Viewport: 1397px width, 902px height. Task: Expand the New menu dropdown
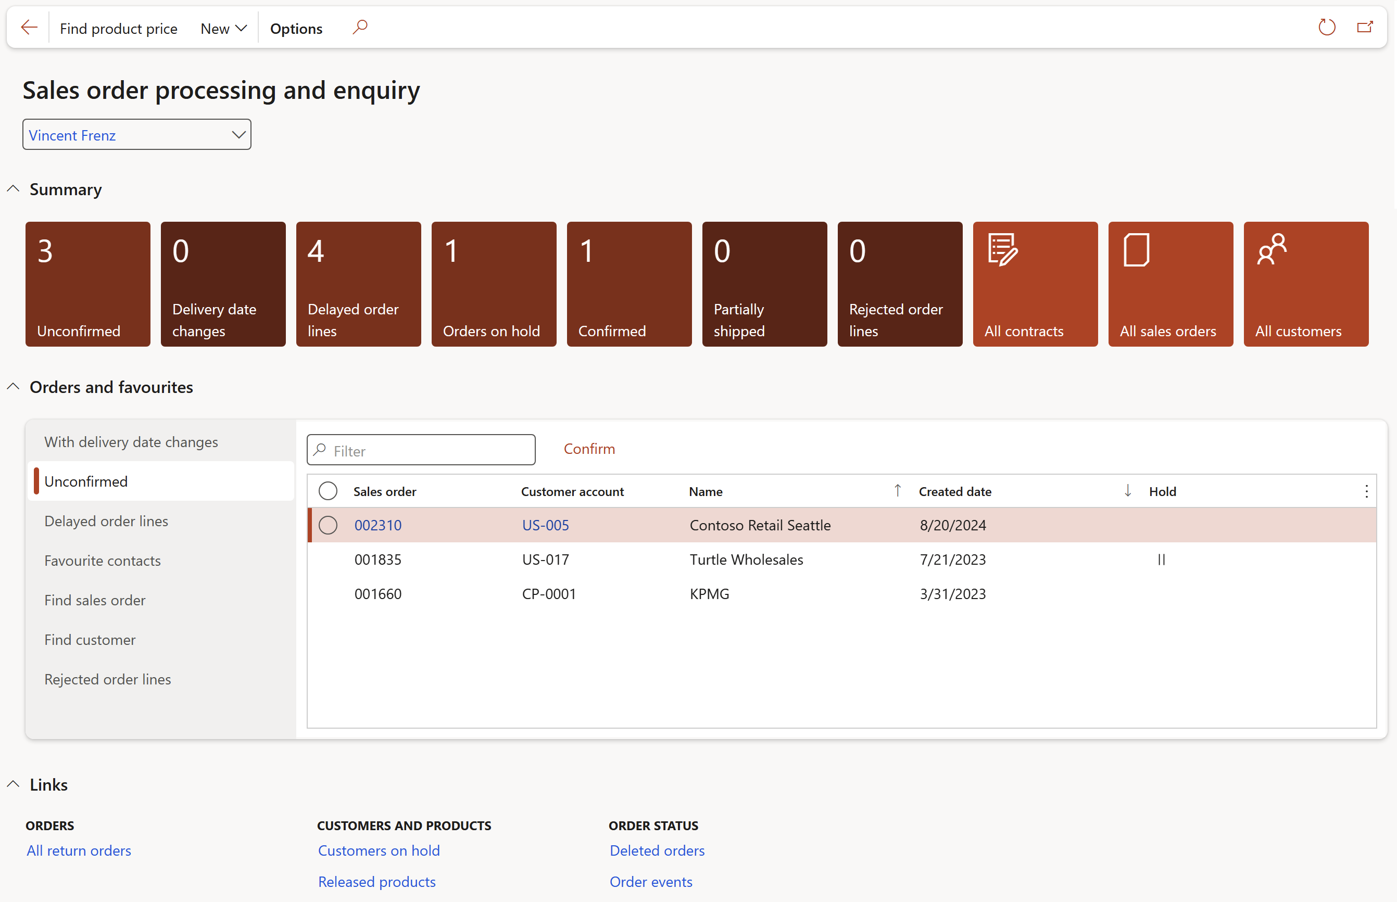(223, 28)
